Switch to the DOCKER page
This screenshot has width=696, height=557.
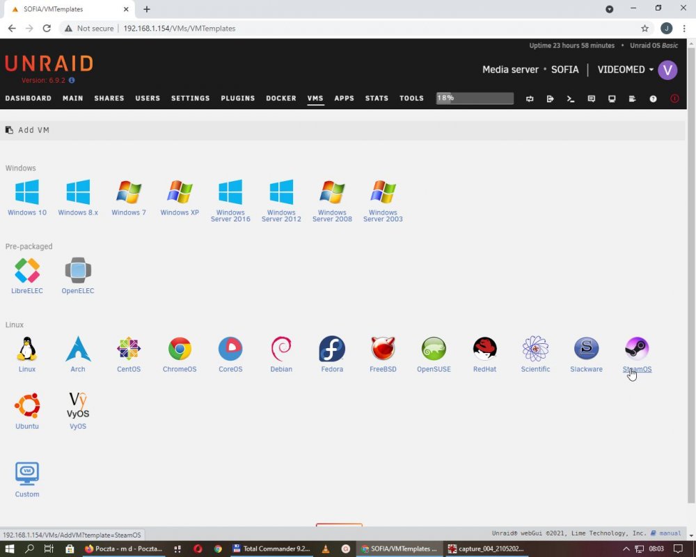click(x=281, y=98)
